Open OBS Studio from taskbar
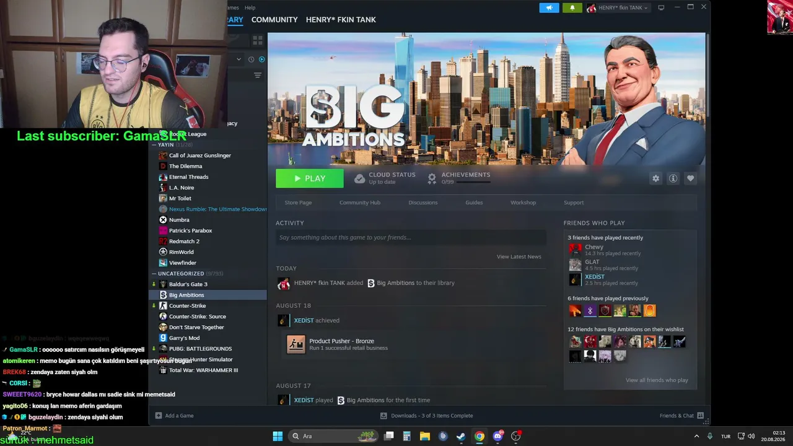Screen dimensions: 793x446 [515, 436]
